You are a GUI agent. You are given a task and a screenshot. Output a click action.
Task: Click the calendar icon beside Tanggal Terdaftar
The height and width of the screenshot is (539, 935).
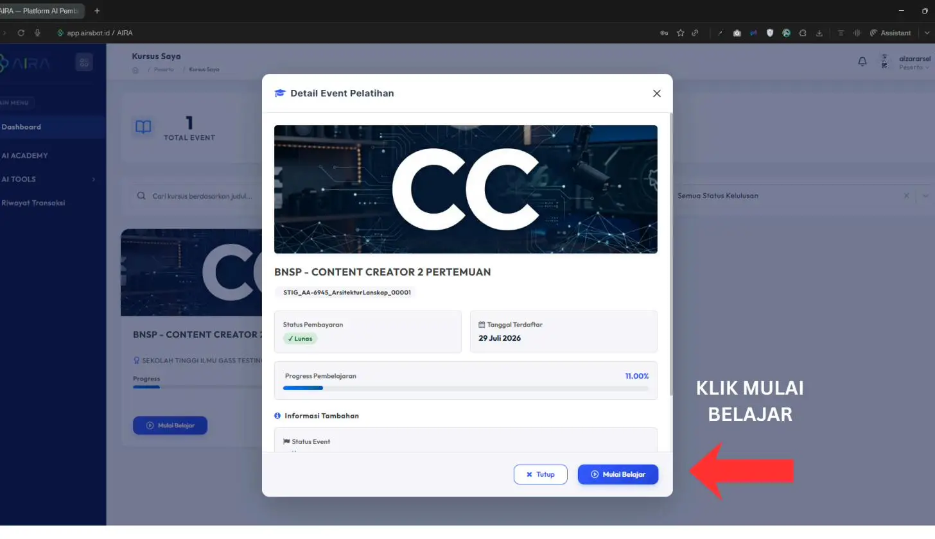point(482,325)
